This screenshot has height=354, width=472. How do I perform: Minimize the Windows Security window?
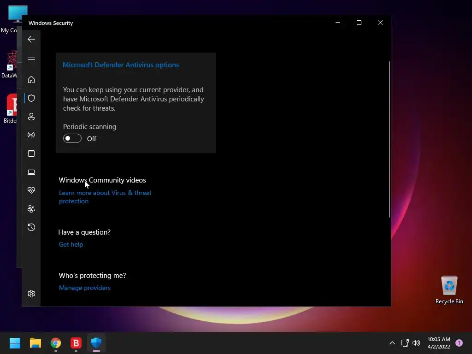338,23
